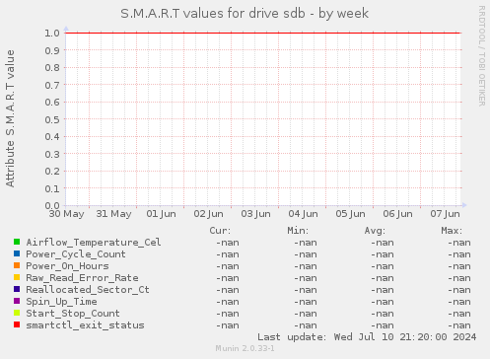Select the Raw_Read_Error_Rate legend label
Image resolution: width=490 pixels, height=359 pixels.
[x=82, y=278]
